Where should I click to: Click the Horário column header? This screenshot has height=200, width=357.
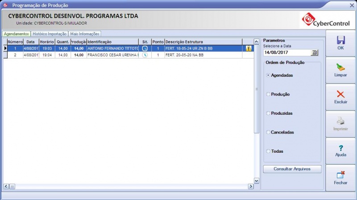[47, 42]
